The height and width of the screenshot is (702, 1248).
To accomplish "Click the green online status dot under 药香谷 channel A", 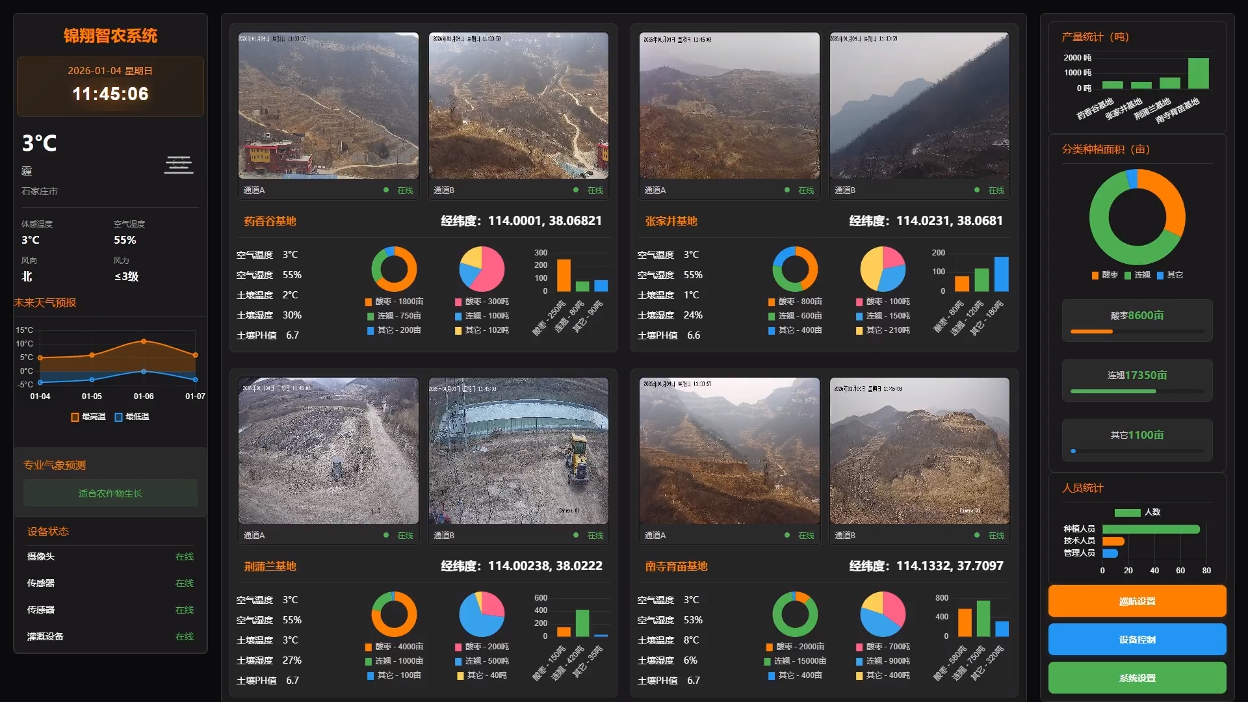I will [386, 190].
